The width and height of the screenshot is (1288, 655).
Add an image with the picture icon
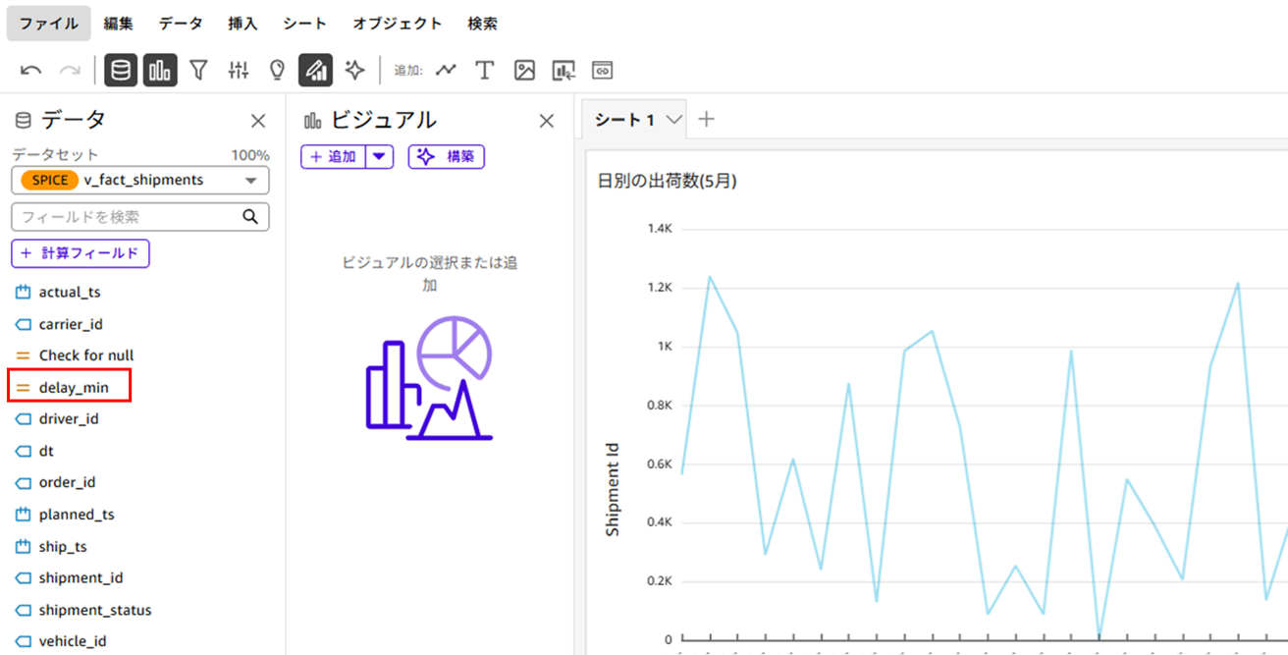click(523, 70)
